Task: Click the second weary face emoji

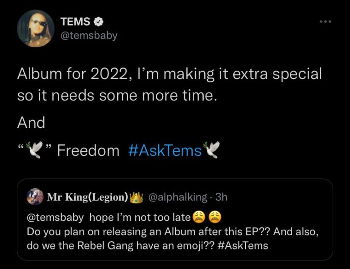Action: [x=215, y=217]
